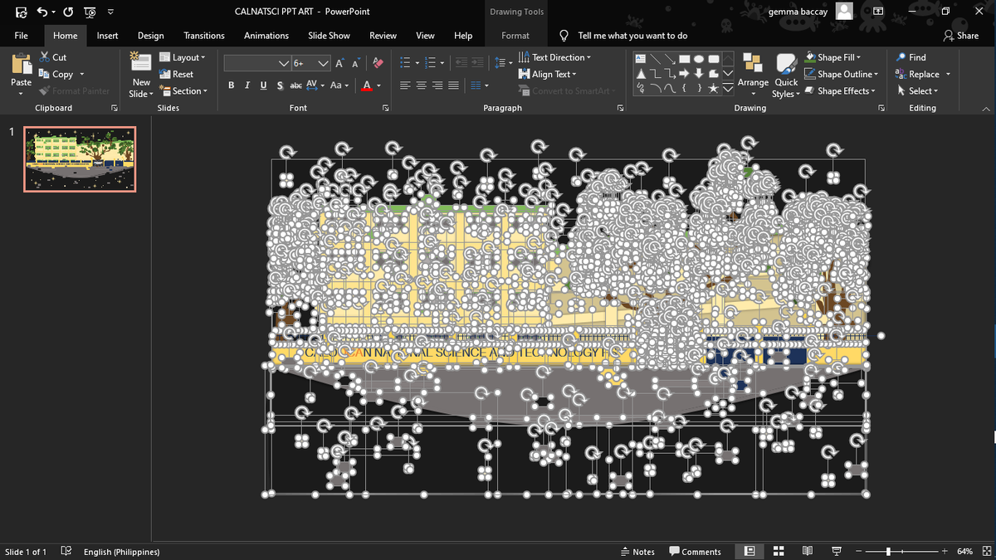Open the Animations tab
This screenshot has width=996, height=560.
(x=266, y=36)
